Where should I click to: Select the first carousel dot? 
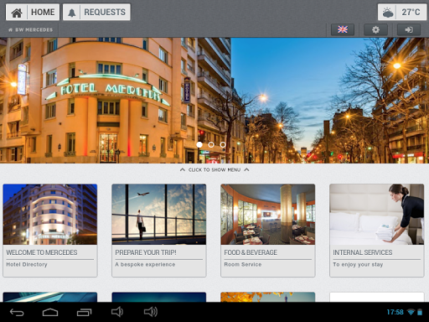tap(199, 144)
